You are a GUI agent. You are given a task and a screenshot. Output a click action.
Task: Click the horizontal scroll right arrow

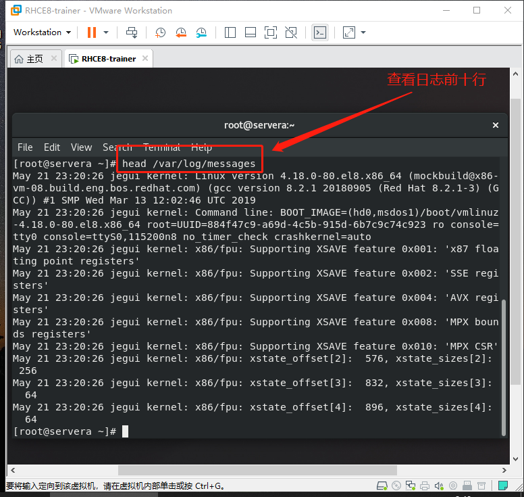(504, 470)
